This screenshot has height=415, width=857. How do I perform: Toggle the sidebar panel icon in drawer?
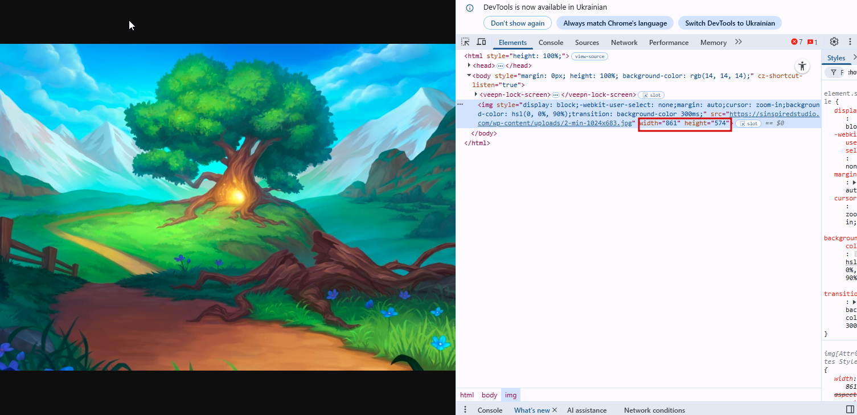pyautogui.click(x=850, y=410)
